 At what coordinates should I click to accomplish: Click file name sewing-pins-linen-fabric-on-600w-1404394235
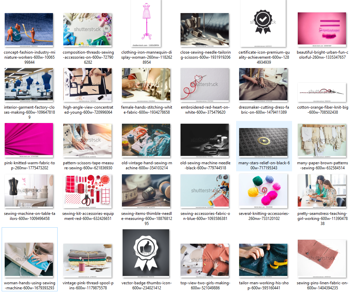[x=322, y=285]
